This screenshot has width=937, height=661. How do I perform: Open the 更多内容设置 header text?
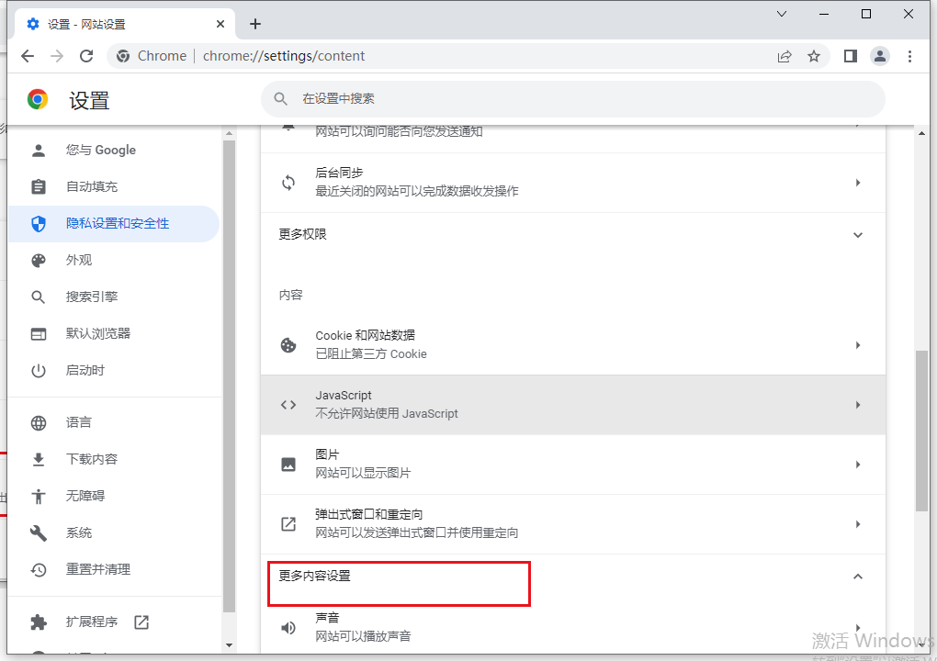tap(314, 577)
